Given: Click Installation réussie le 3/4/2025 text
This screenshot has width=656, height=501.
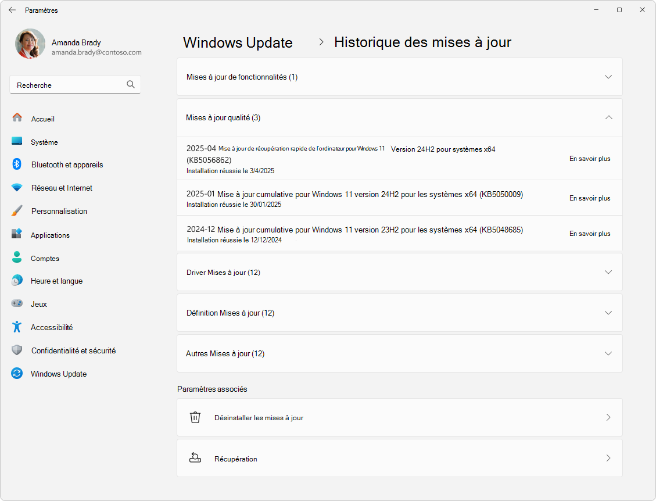Looking at the screenshot, I should point(231,171).
